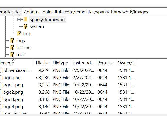Click the logs folder icon
This screenshot has height=116, width=167.
(12, 40)
